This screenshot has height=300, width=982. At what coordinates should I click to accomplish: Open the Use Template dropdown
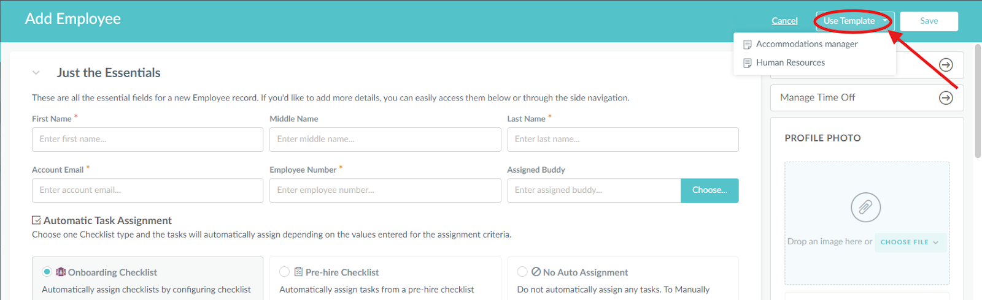pyautogui.click(x=854, y=21)
